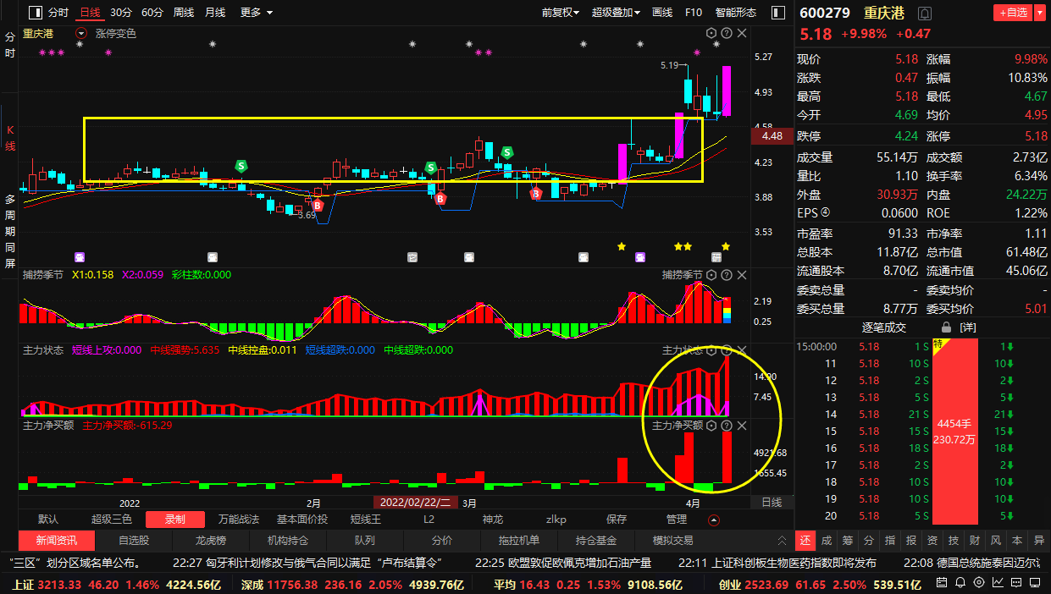Viewport: 1051px width, 594px height.
Task: Add stock with +自选 button
Action: [x=1012, y=13]
